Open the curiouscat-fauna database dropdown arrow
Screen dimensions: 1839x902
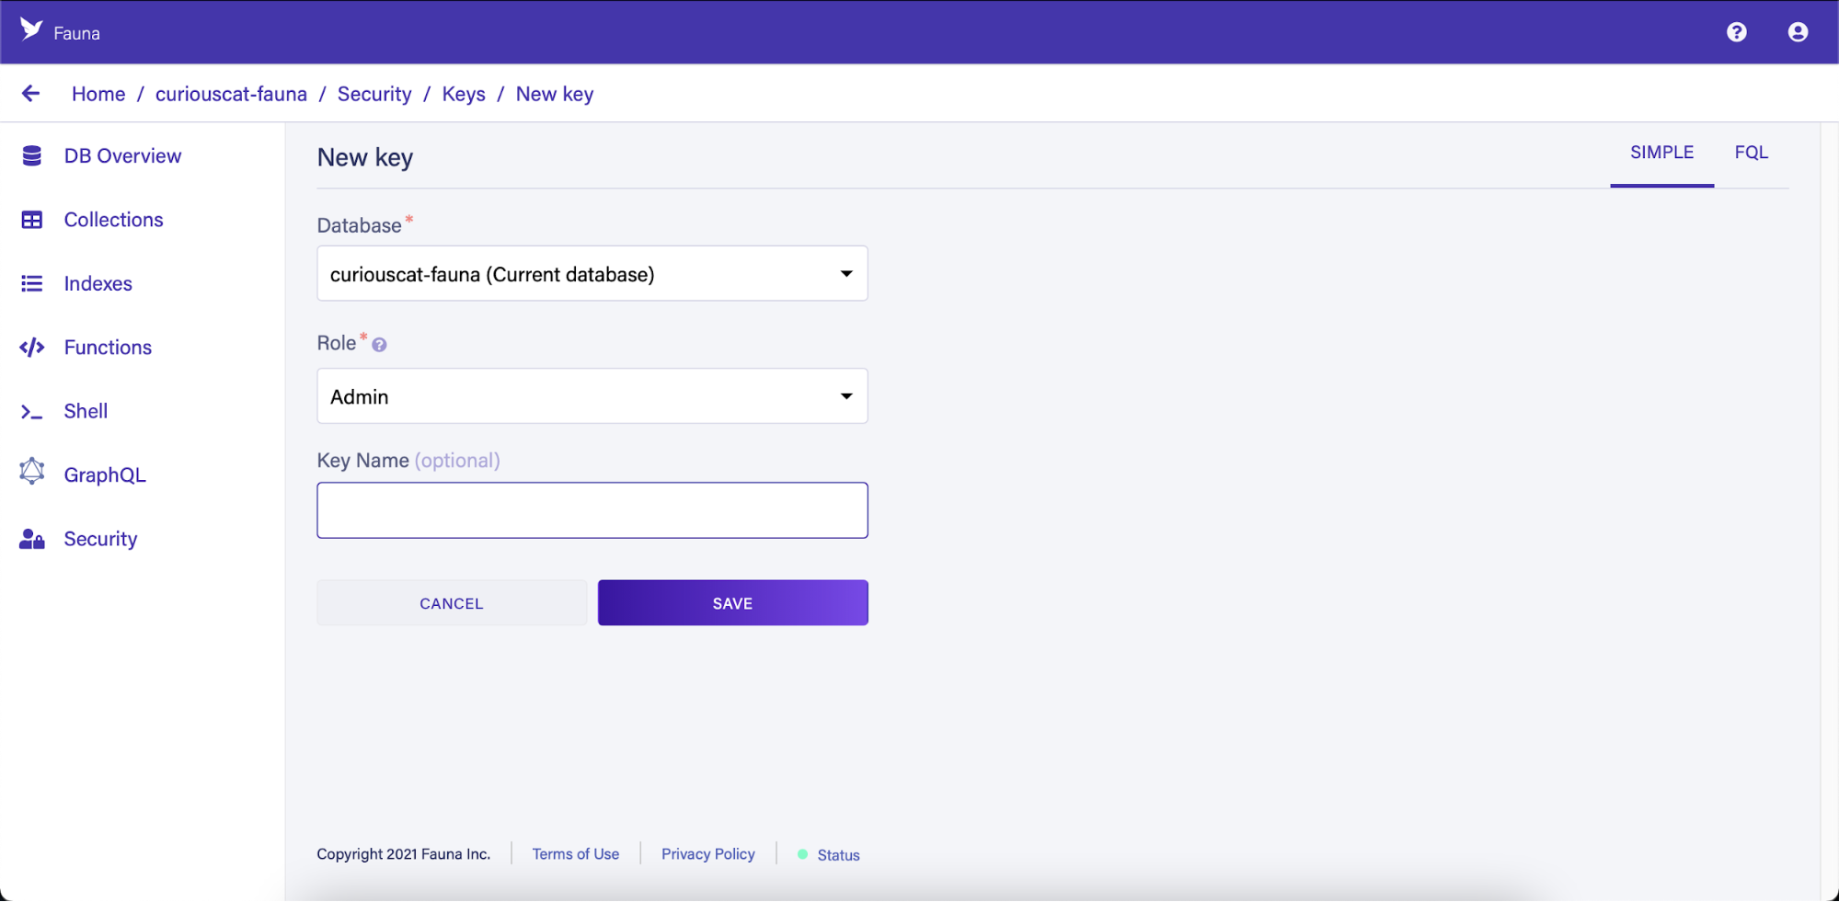845,273
